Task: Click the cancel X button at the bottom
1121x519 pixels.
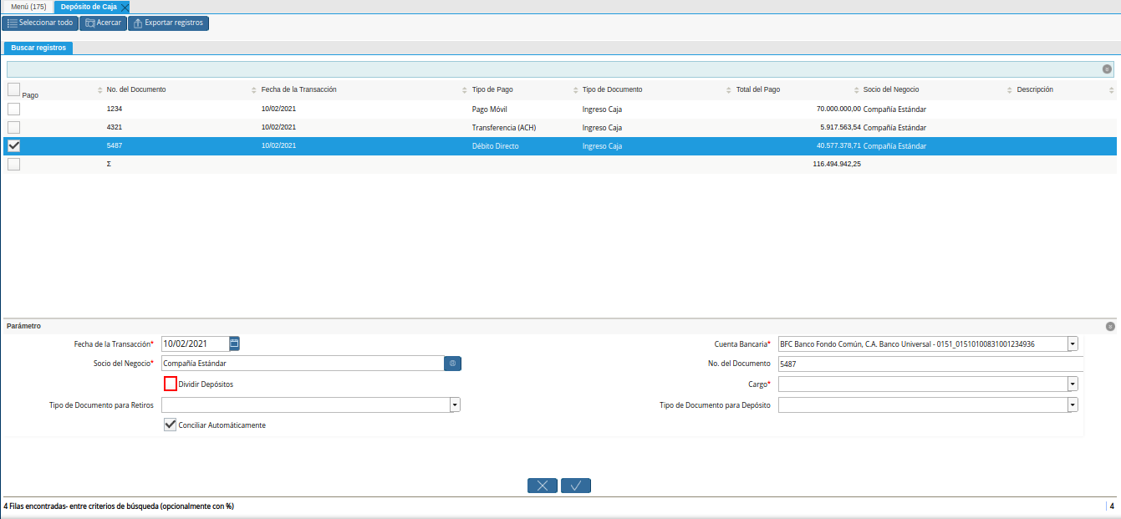Action: (543, 486)
